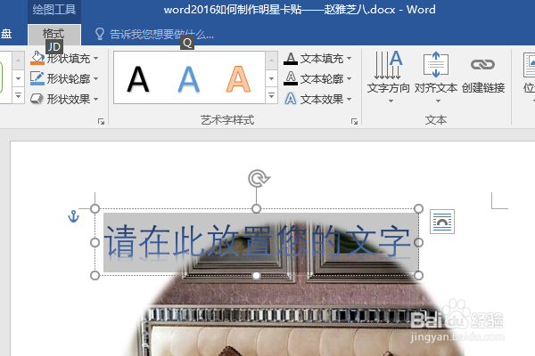Screen dimensions: 535x356
Task: Click the bottom-left corner handle of the text box
Action: [x=95, y=275]
